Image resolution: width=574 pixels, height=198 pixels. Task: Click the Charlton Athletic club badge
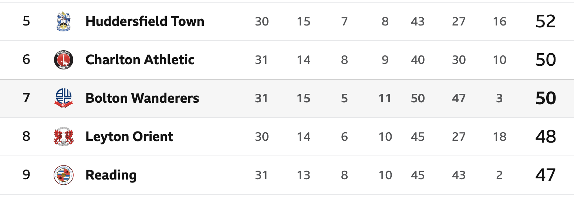click(64, 60)
